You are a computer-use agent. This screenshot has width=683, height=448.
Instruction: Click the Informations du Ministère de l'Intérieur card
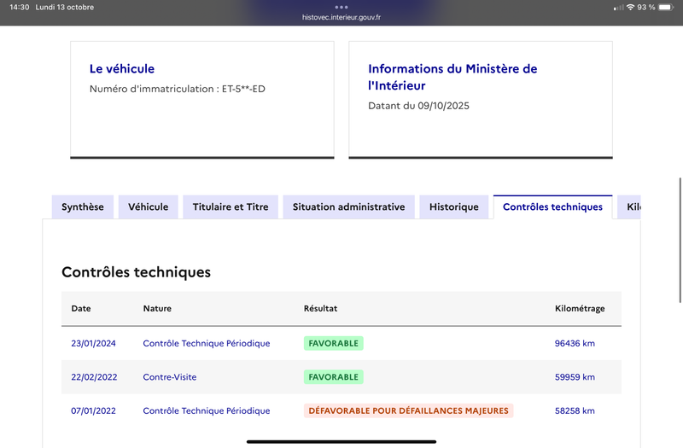click(481, 98)
